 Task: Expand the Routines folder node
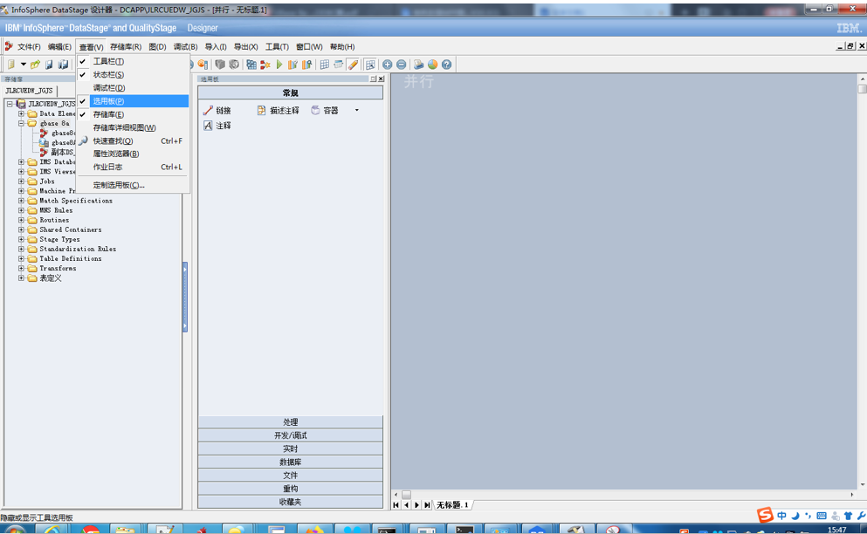(x=21, y=220)
